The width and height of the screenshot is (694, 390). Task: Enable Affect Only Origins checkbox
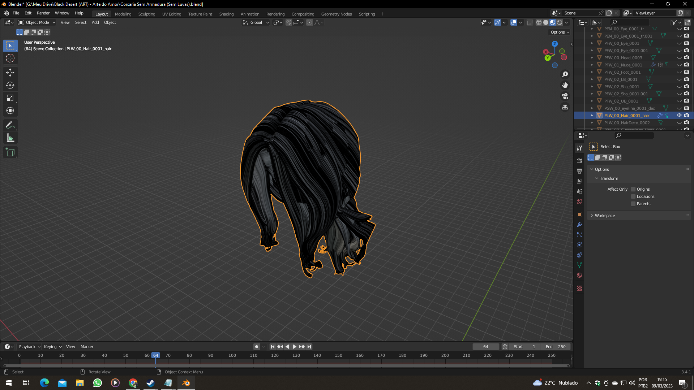633,189
